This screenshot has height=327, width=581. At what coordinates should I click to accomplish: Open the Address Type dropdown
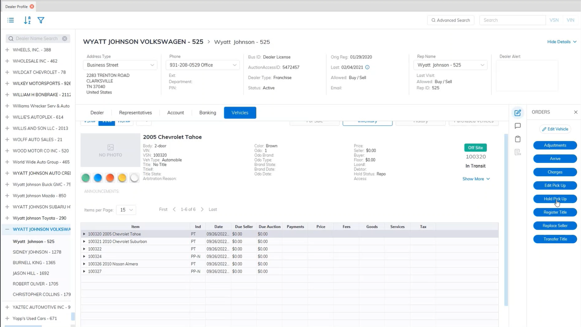pos(120,65)
